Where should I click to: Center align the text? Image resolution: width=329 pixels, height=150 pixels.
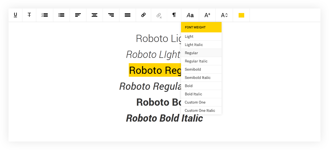pyautogui.click(x=94, y=15)
